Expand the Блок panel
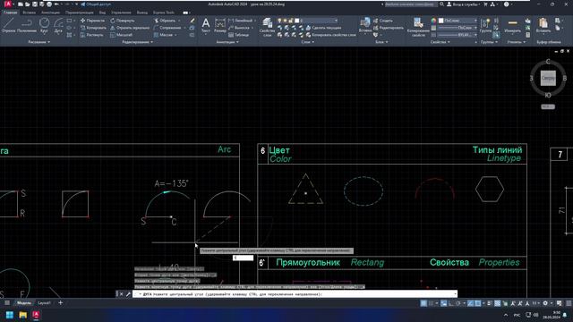 click(381, 42)
